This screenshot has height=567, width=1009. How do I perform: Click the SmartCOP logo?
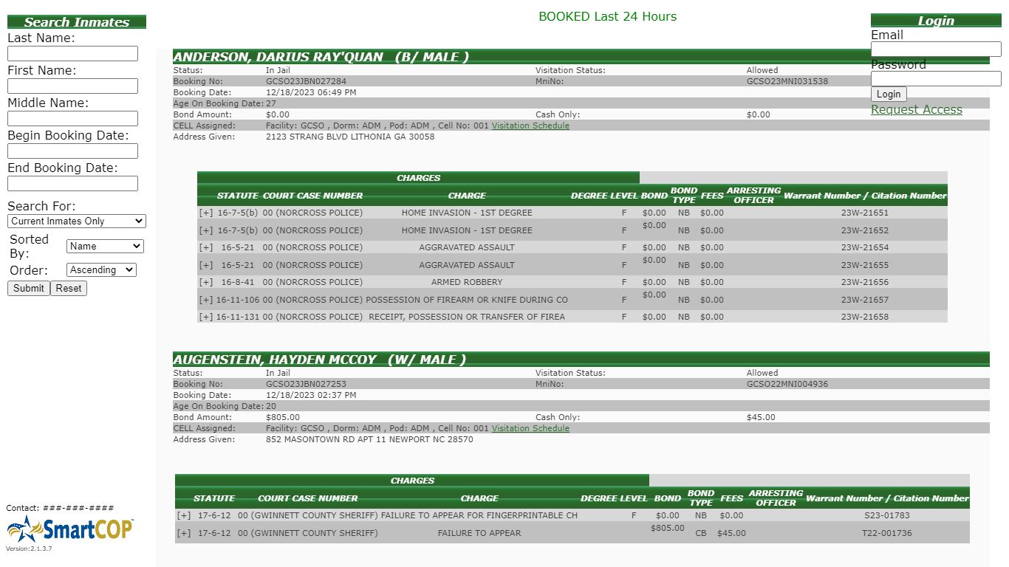(70, 529)
